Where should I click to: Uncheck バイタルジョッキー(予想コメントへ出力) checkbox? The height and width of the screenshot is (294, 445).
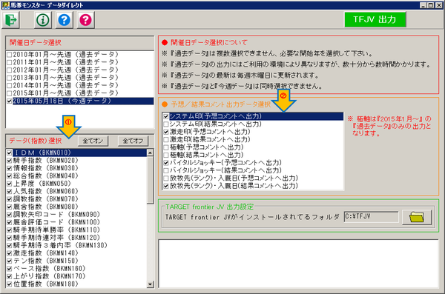[x=166, y=163]
